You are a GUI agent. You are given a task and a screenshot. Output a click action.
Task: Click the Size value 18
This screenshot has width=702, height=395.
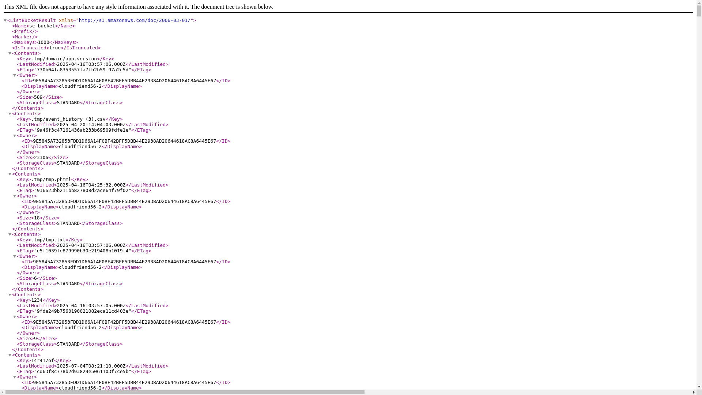(37, 218)
